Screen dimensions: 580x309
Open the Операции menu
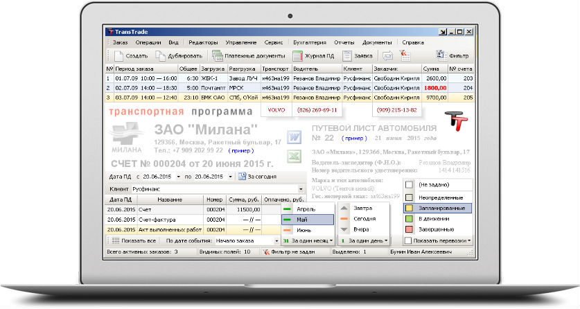[x=148, y=42]
